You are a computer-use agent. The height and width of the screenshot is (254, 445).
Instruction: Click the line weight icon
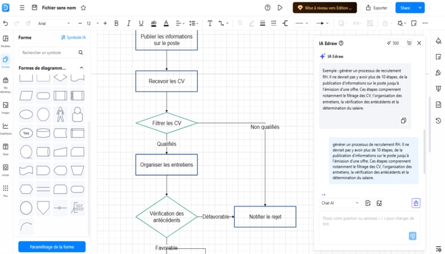click(263, 23)
